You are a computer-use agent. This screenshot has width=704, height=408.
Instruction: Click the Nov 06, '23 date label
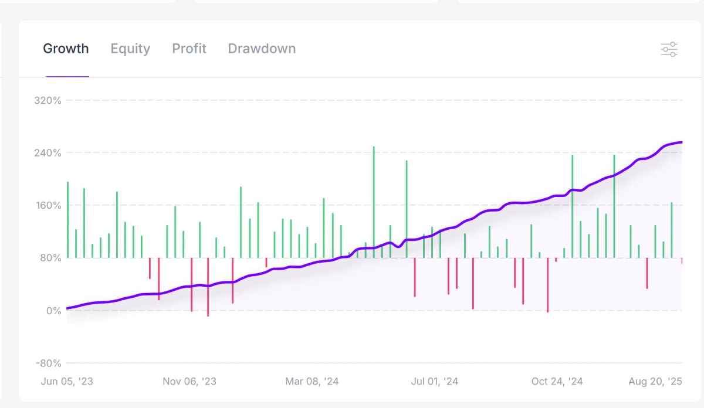(189, 381)
